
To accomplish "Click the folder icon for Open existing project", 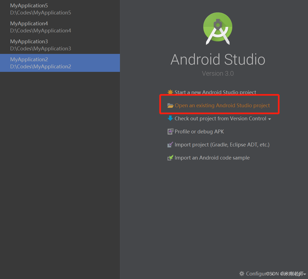I will (170, 106).
